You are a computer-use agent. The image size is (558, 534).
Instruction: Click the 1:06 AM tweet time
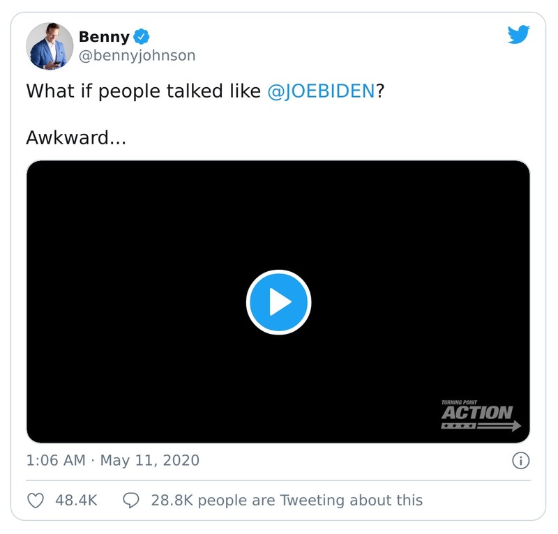[55, 460]
